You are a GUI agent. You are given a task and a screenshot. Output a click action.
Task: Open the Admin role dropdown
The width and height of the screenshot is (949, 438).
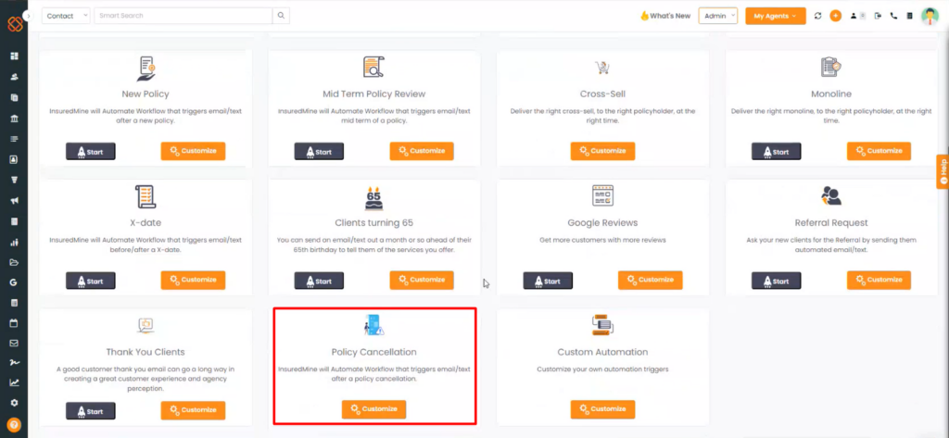pos(718,17)
